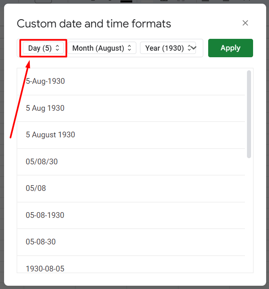Click the format list scrollbar thumb
Viewport: 269px width, 289px height.
point(249,114)
